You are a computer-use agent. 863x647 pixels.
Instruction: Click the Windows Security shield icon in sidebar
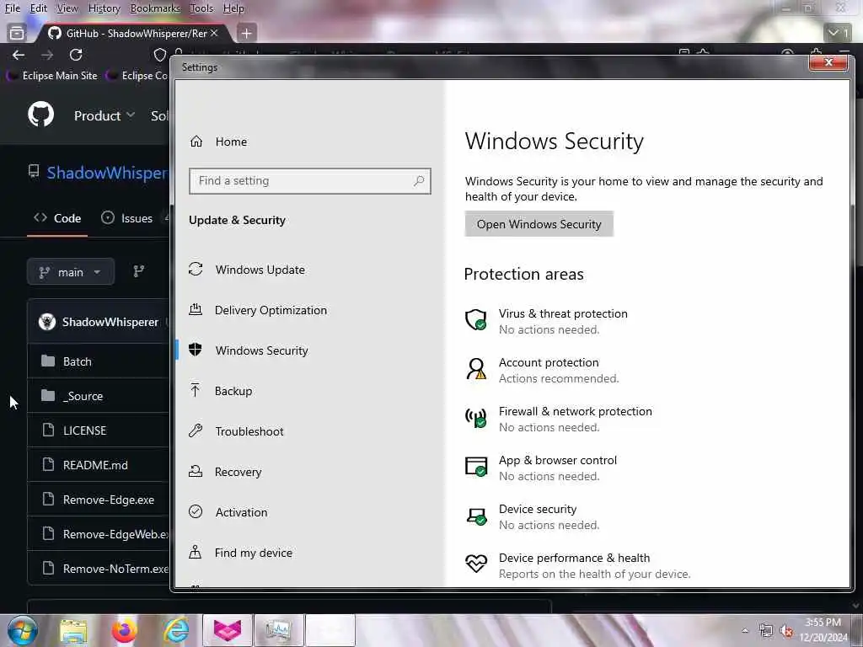pos(195,350)
